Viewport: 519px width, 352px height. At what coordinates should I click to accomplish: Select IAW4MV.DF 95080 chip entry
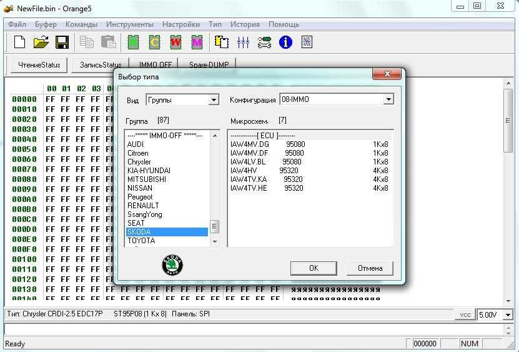pyautogui.click(x=310, y=153)
